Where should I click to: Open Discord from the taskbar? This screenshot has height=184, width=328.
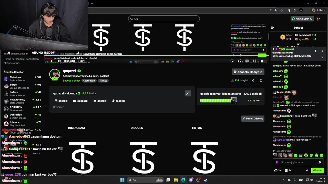coord(191,180)
